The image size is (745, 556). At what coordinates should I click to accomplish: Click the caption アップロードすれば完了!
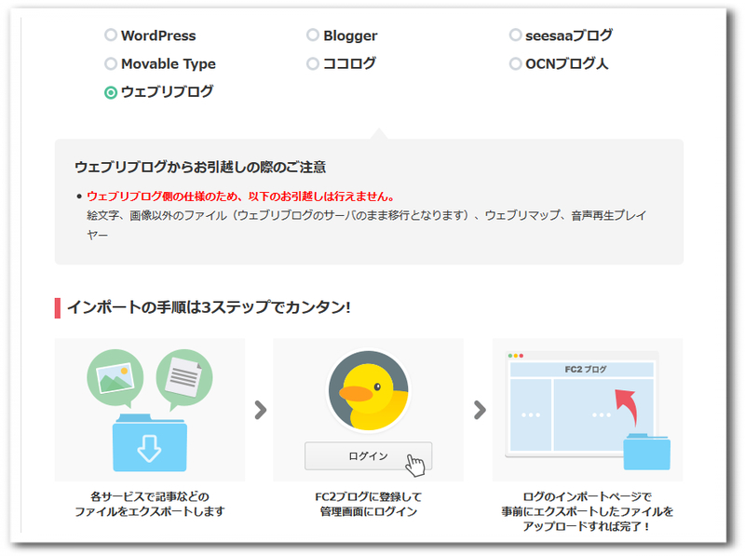tap(587, 526)
